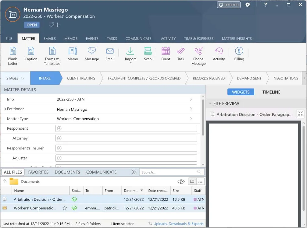Collapse the FILE PREVIEW section
307x228 pixels.
pos(210,103)
